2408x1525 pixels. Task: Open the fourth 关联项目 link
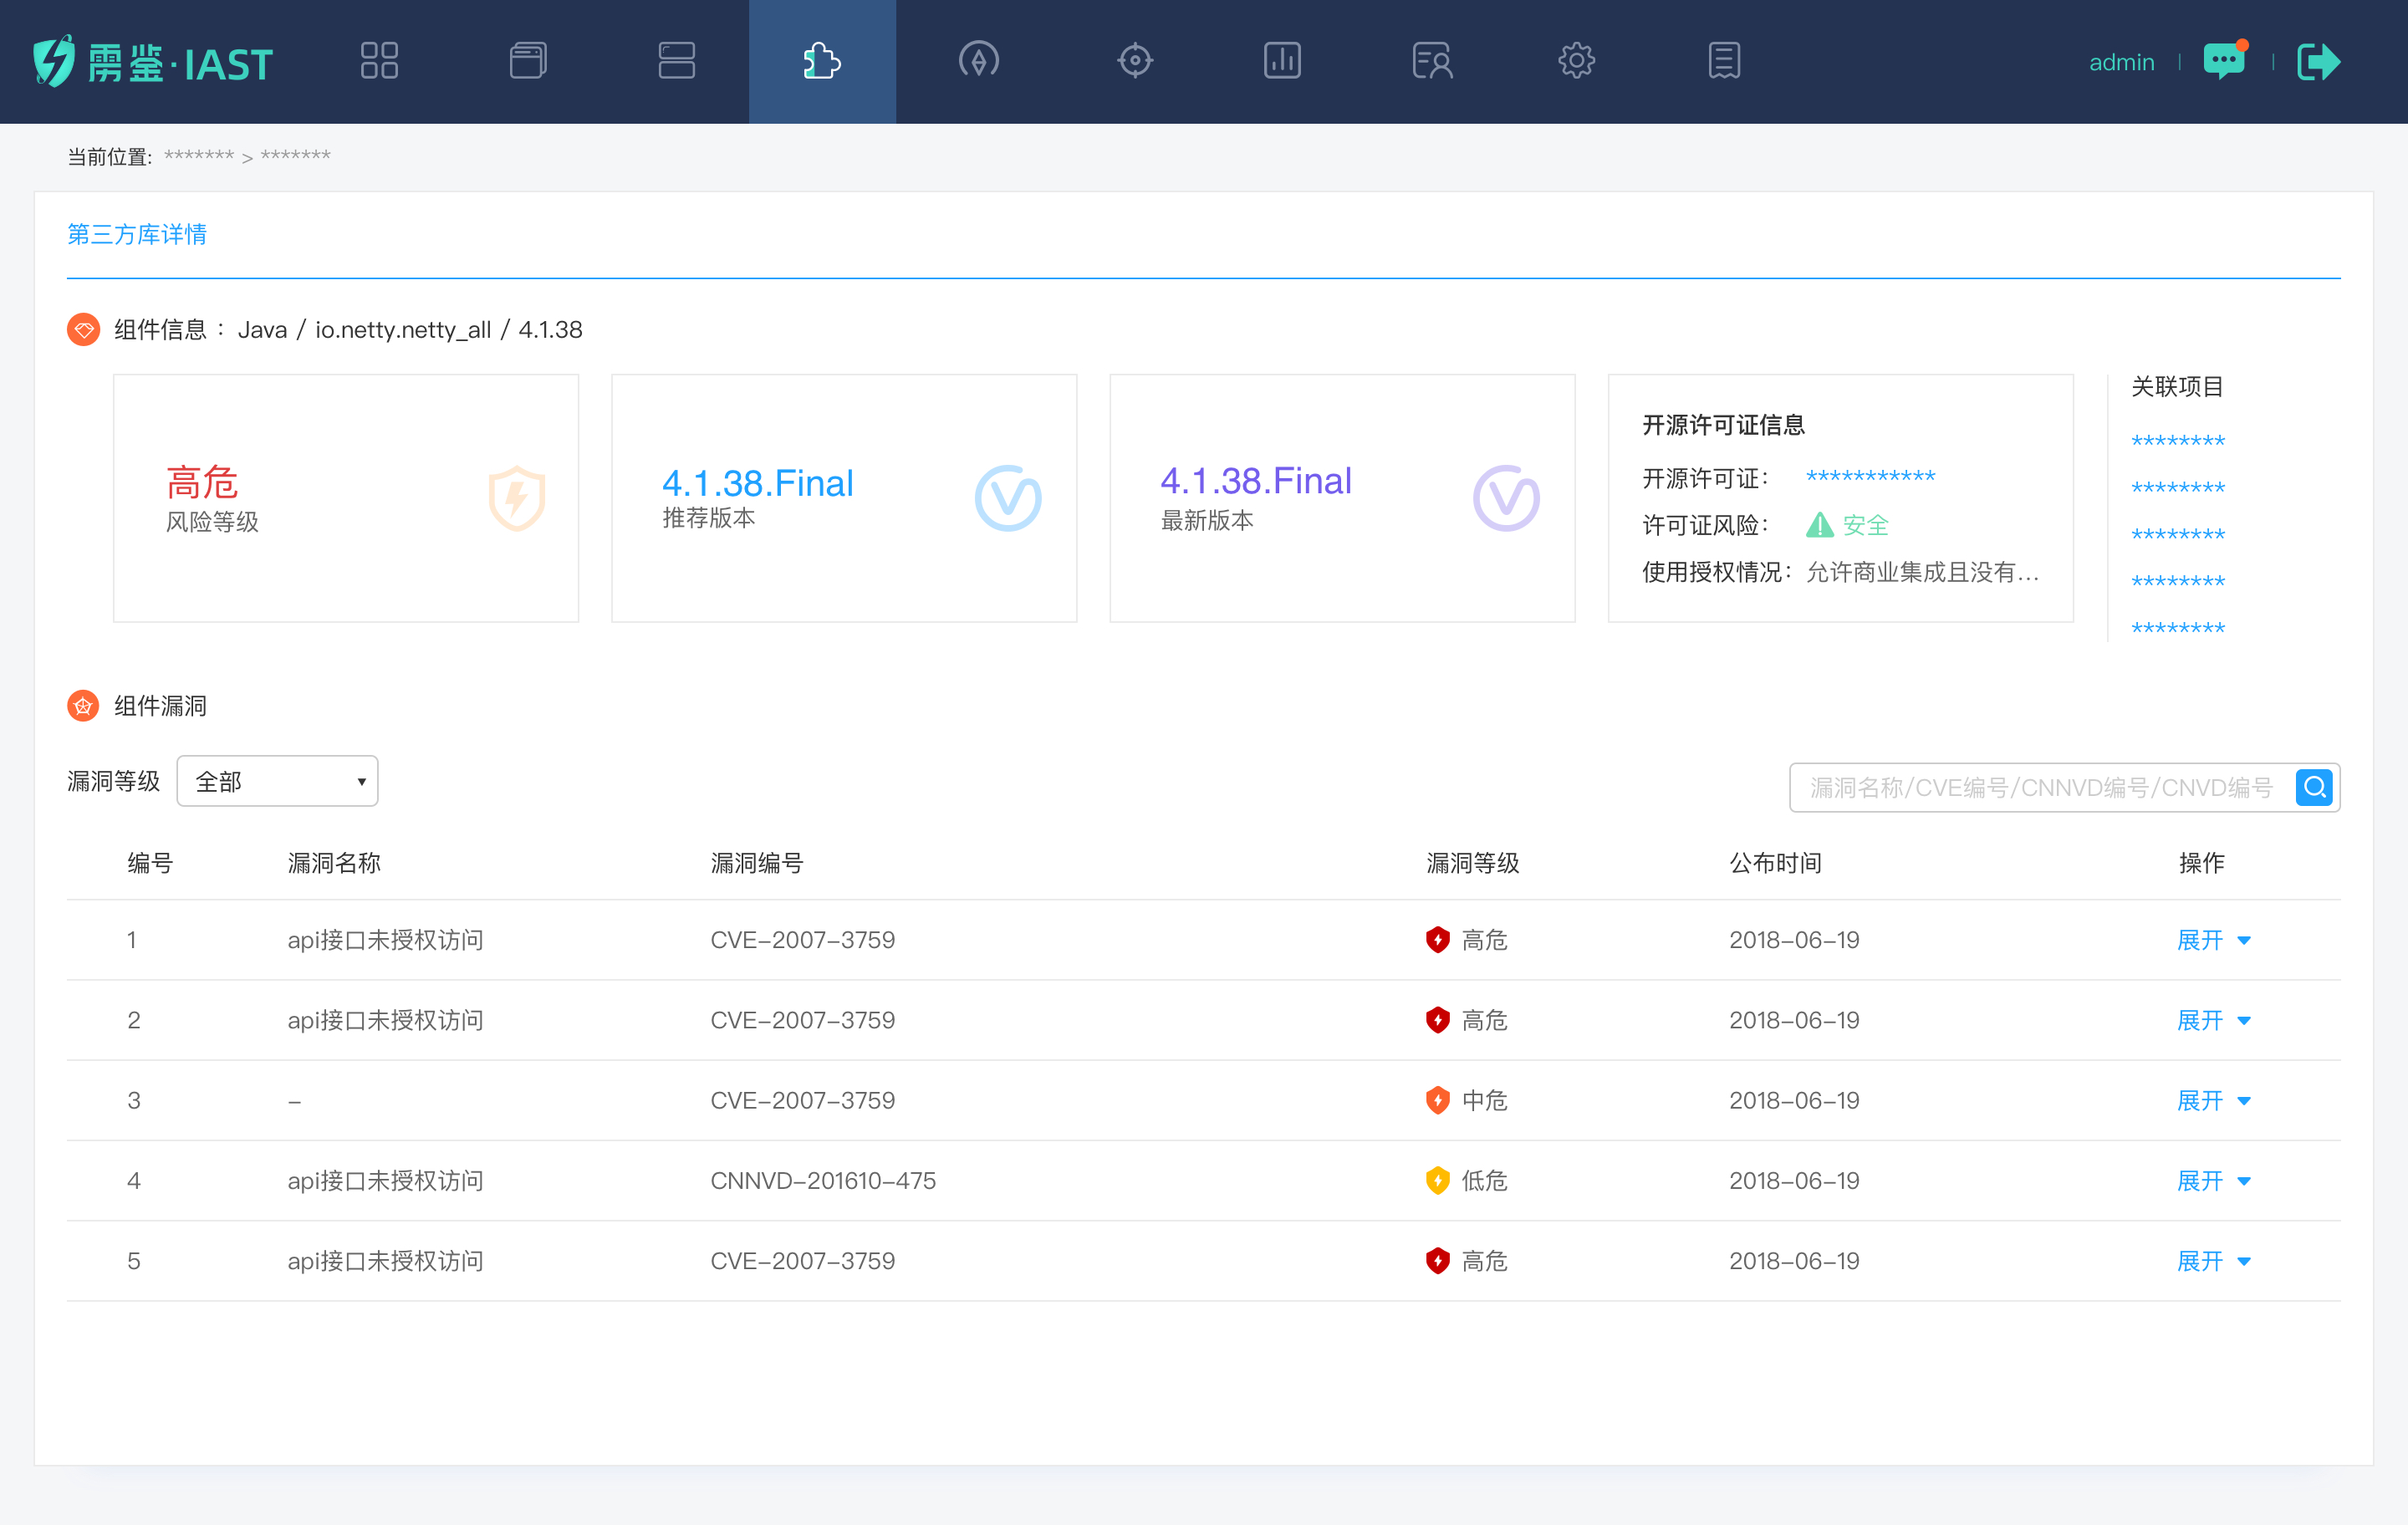(x=2178, y=582)
